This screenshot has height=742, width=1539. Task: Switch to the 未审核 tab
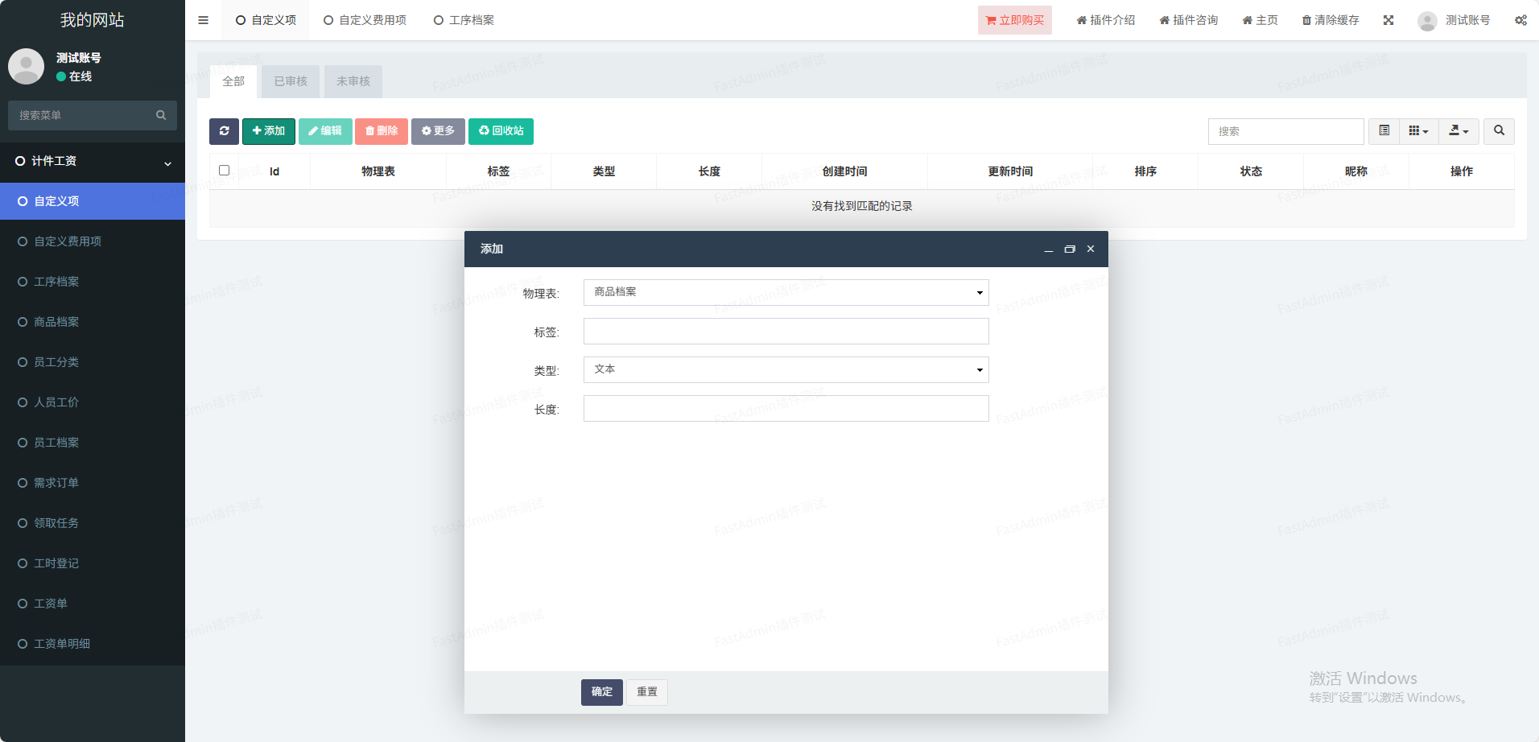pyautogui.click(x=353, y=81)
